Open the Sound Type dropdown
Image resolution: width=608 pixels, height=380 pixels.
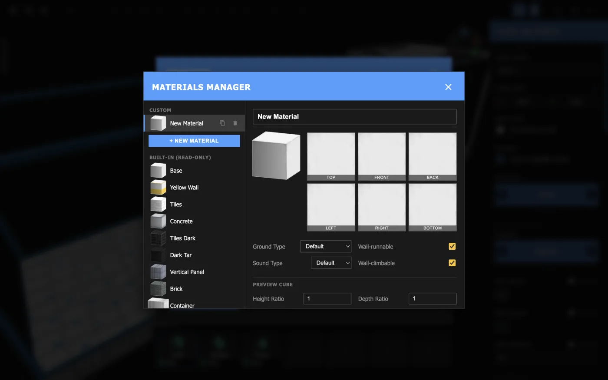[331, 263]
